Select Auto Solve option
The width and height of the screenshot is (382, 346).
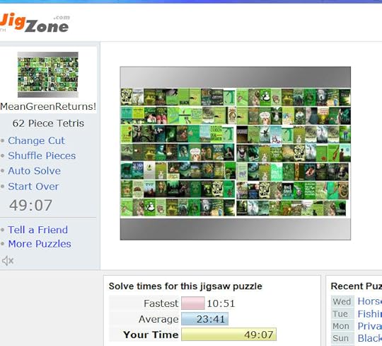(35, 171)
